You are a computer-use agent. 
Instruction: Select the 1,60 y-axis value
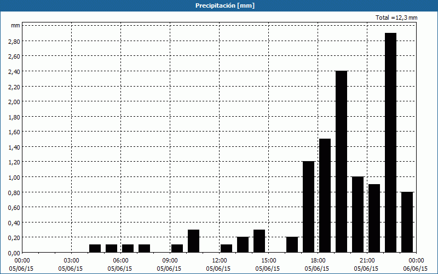[x=14, y=132]
